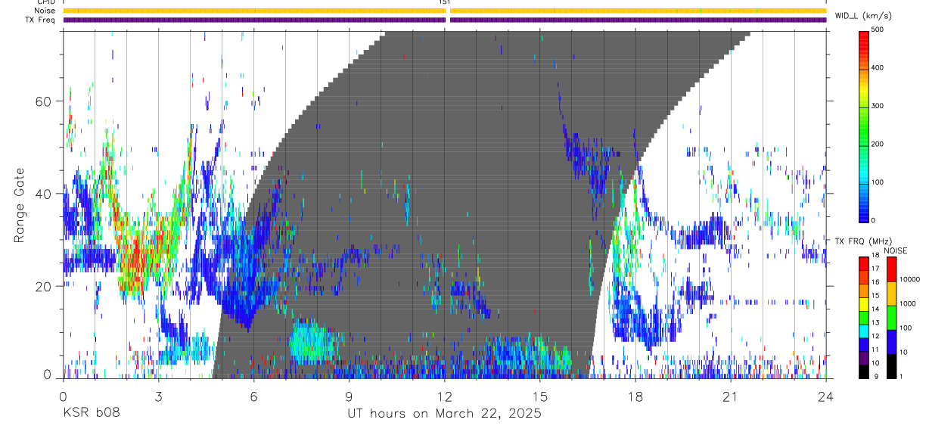Click the 300 tick on the WID scale
The width and height of the screenshot is (929, 429).
click(878, 106)
